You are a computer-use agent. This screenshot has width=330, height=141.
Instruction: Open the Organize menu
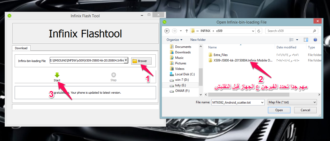pyautogui.click(x=174, y=40)
